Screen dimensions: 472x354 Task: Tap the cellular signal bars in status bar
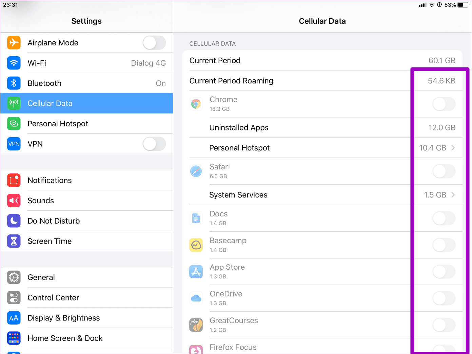pyautogui.click(x=422, y=5)
